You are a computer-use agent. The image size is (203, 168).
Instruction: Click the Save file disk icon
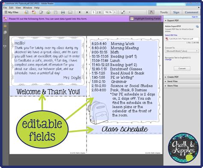(56, 12)
